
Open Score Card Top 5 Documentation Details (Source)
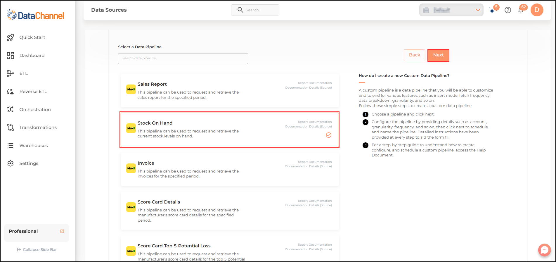point(308,249)
